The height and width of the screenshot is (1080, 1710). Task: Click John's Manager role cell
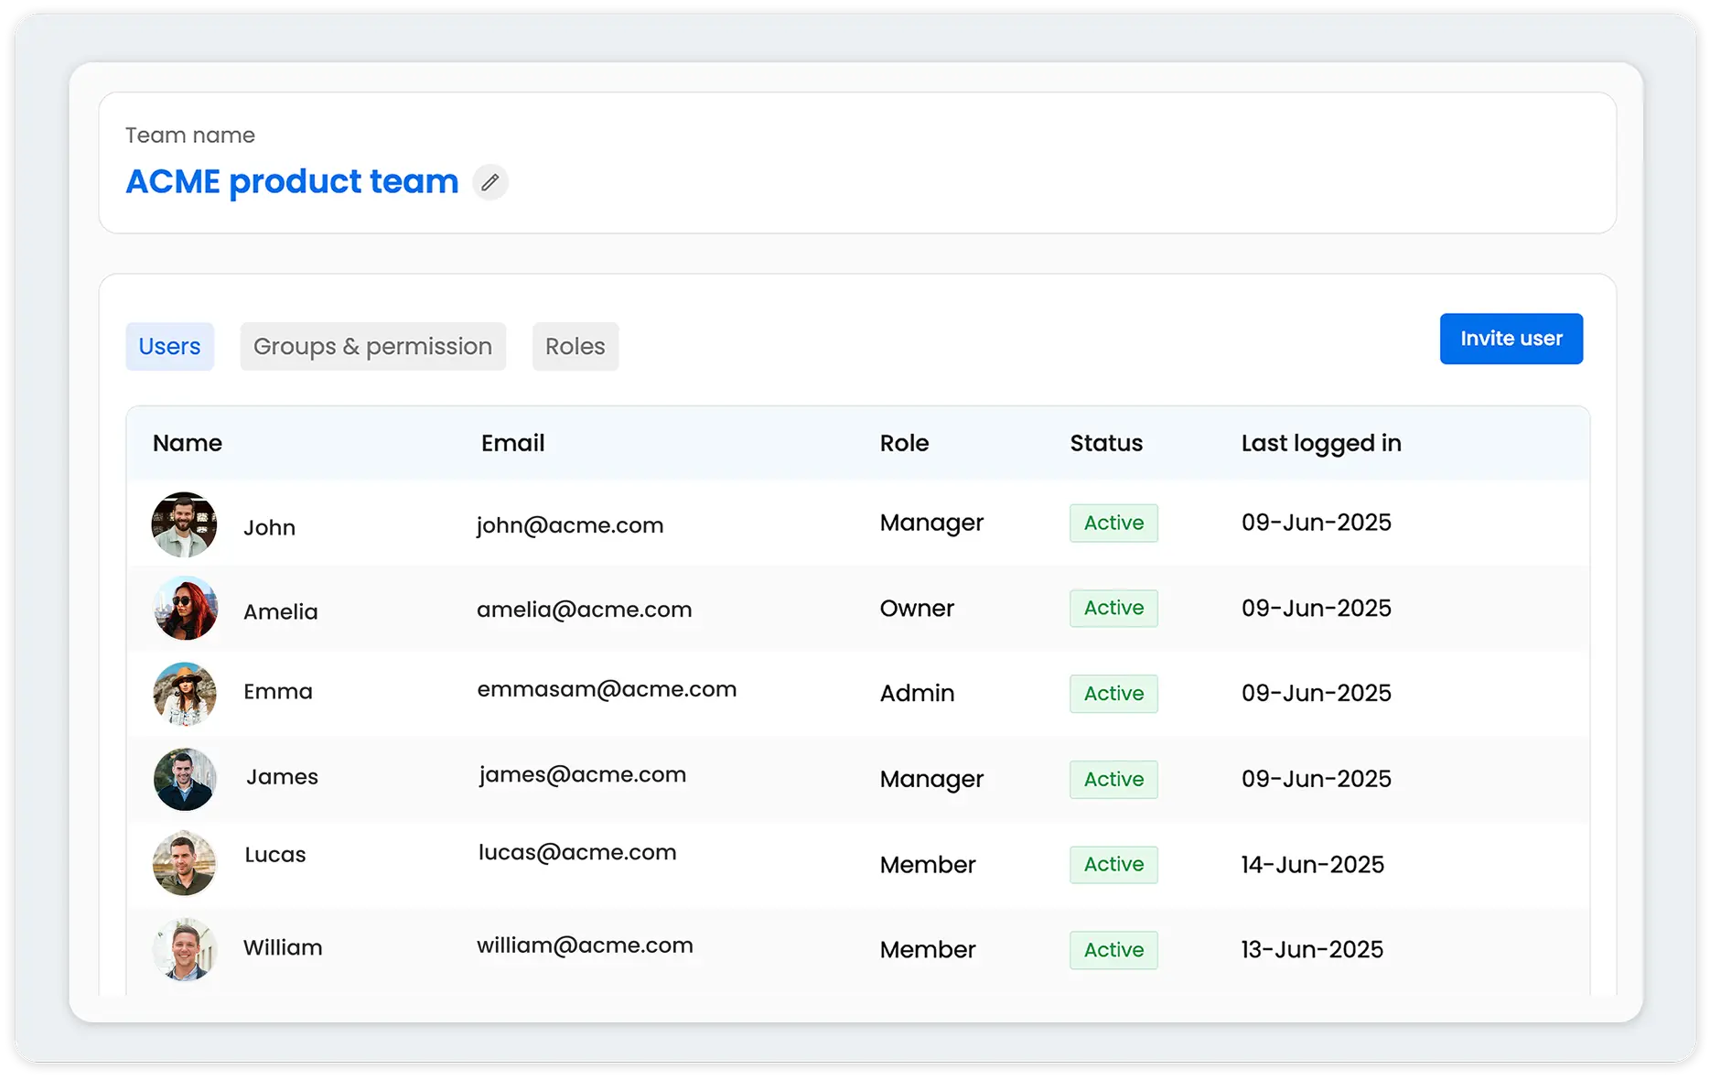(x=931, y=523)
